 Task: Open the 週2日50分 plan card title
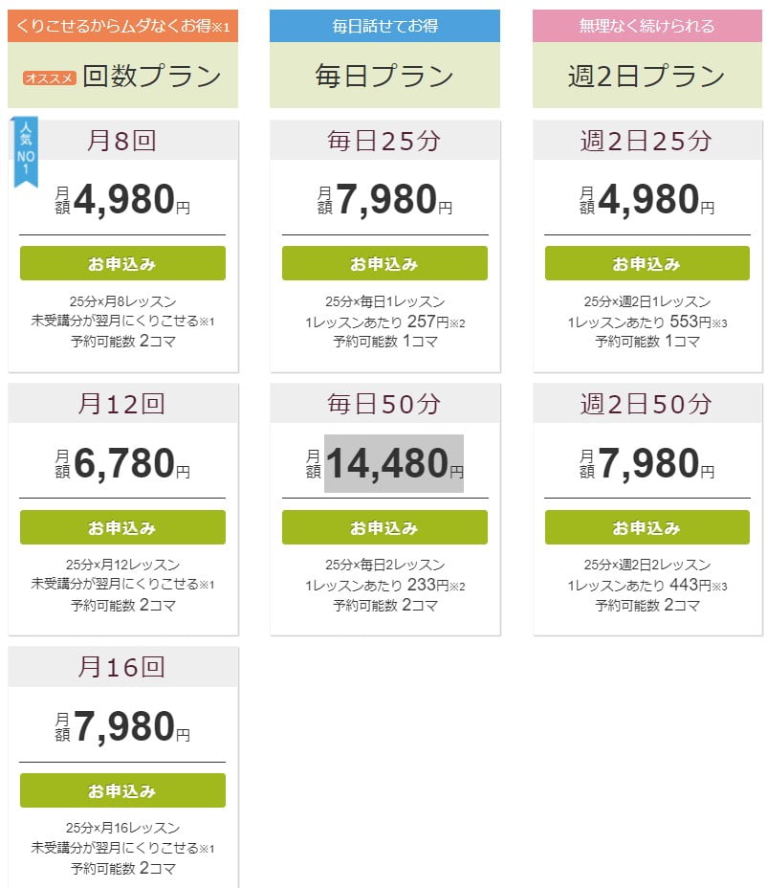(x=646, y=403)
